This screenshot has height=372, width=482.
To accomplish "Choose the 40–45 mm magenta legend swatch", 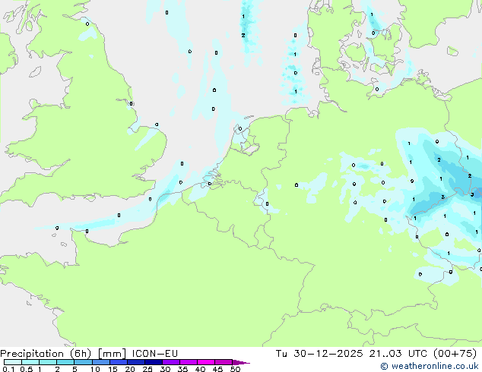I will point(206,362).
